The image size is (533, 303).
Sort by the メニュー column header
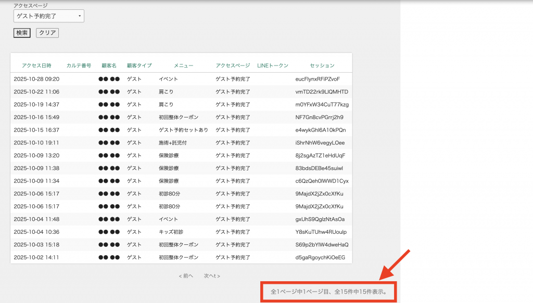tap(183, 65)
